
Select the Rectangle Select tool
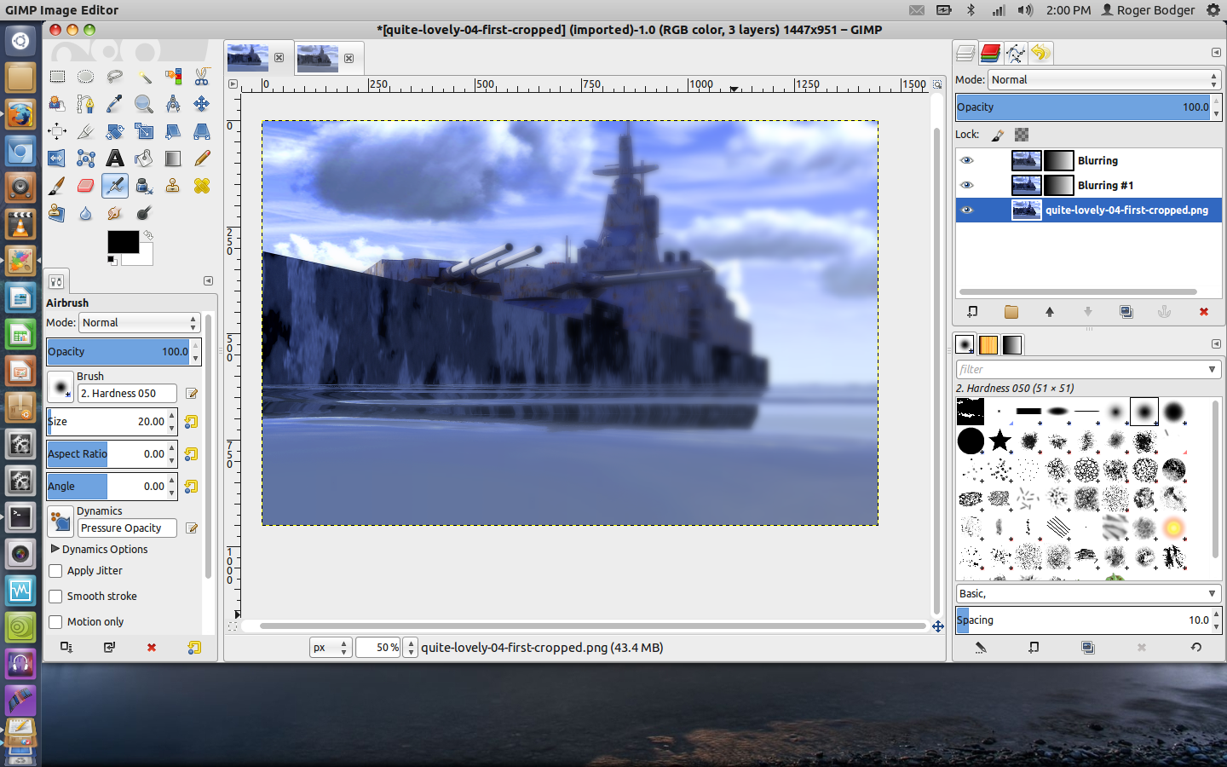tap(57, 77)
